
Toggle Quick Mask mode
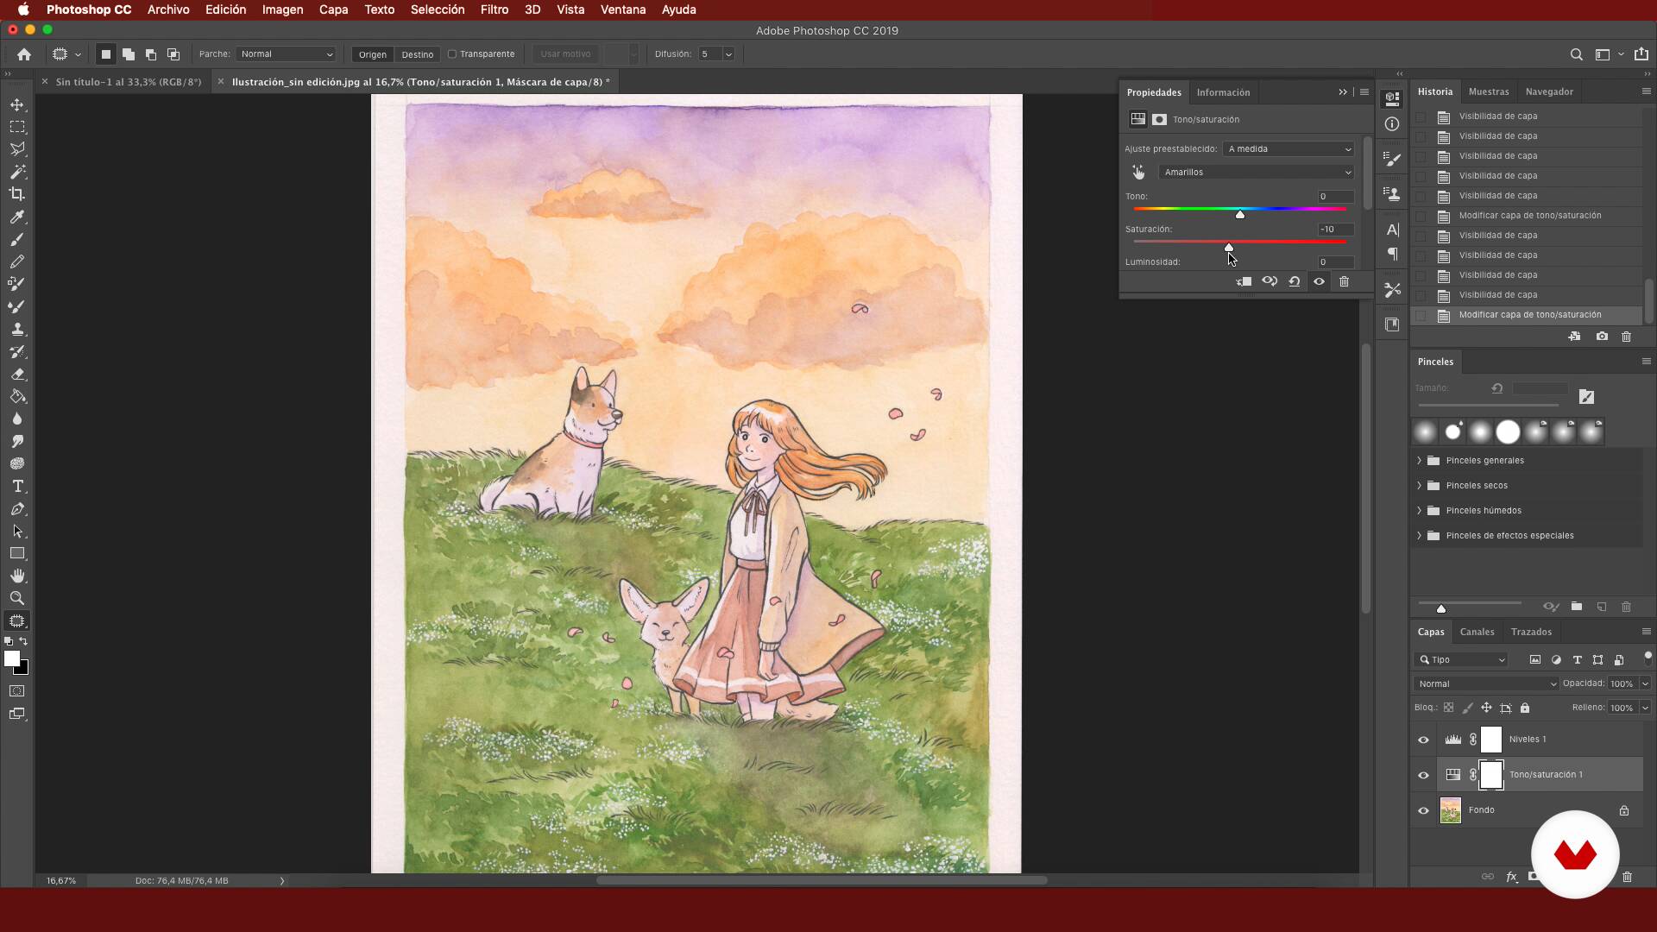pyautogui.click(x=17, y=691)
